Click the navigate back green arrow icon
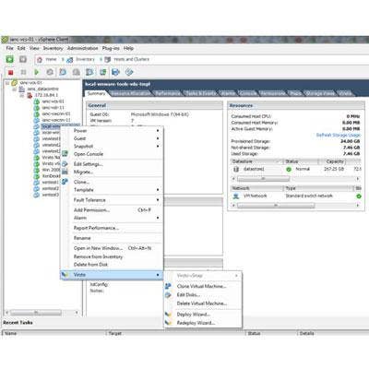The width and height of the screenshot is (369, 369). [x=10, y=59]
